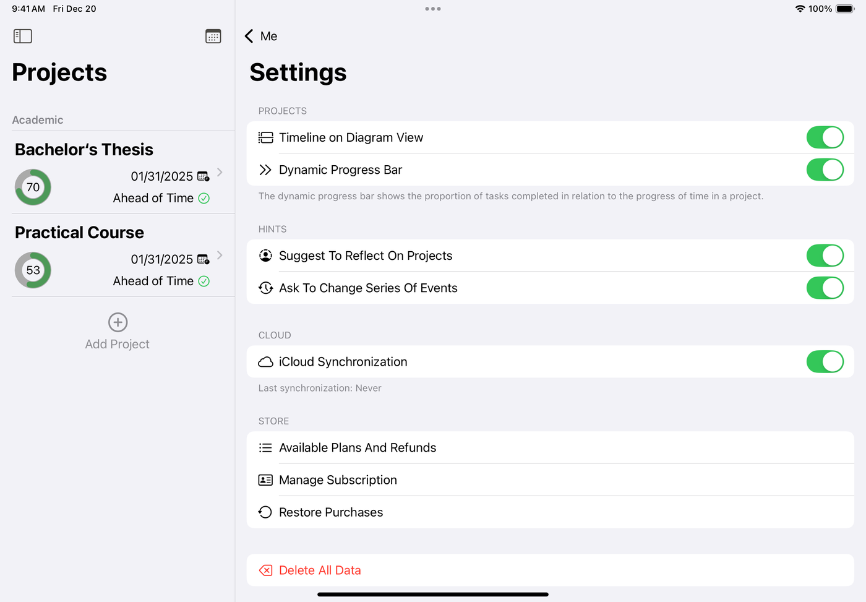Click the Timeline on Diagram View icon
Image resolution: width=866 pixels, height=602 pixels.
click(x=265, y=137)
